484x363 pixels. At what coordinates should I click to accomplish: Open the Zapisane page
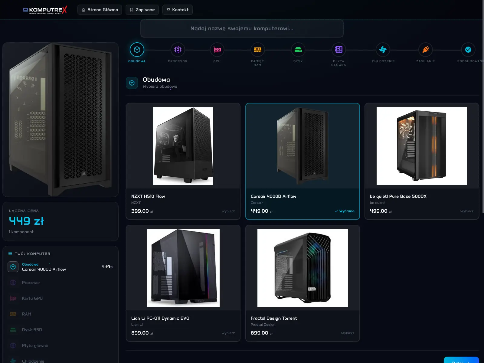142,9
